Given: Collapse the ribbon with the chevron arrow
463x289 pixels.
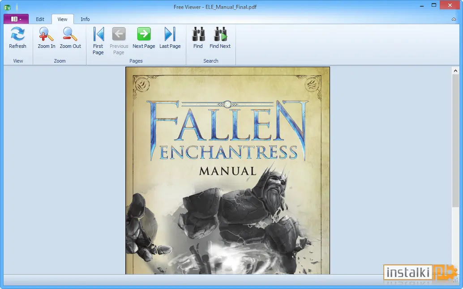Looking at the screenshot, I should pyautogui.click(x=454, y=19).
